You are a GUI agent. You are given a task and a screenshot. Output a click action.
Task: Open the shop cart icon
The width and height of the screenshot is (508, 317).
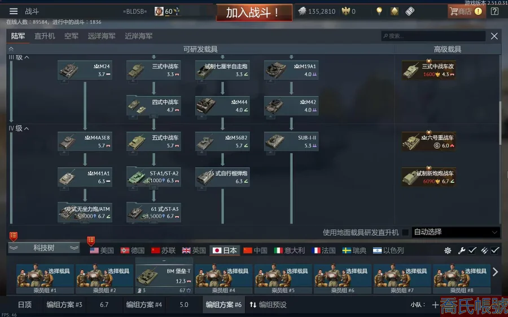(x=454, y=11)
